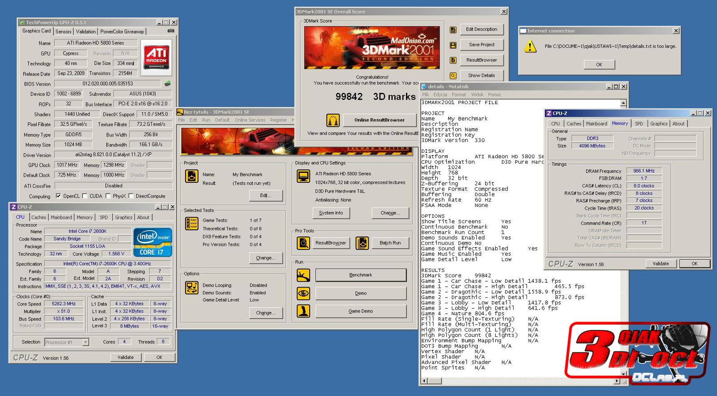Toggle the OpenCL checkbox in GPU-Z
This screenshot has height=396, width=717.
(x=58, y=196)
